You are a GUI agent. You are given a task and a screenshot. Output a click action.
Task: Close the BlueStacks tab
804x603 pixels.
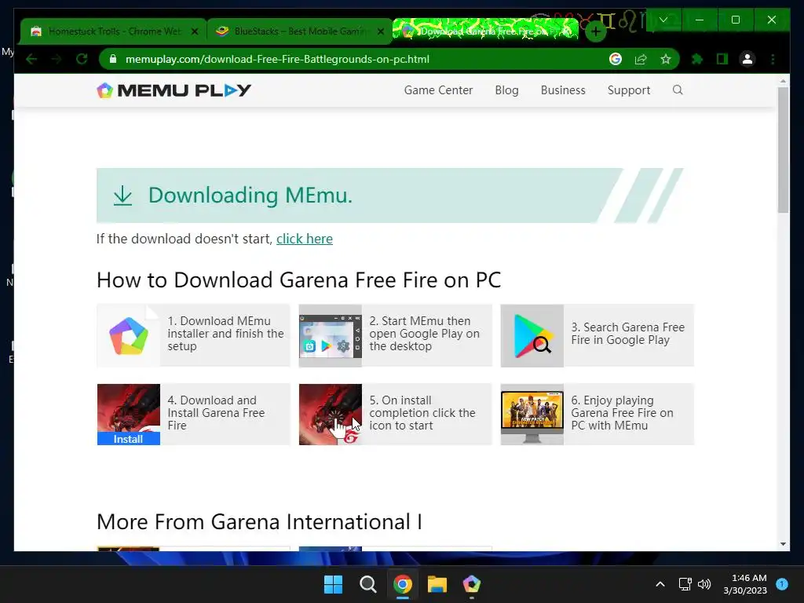pyautogui.click(x=381, y=31)
